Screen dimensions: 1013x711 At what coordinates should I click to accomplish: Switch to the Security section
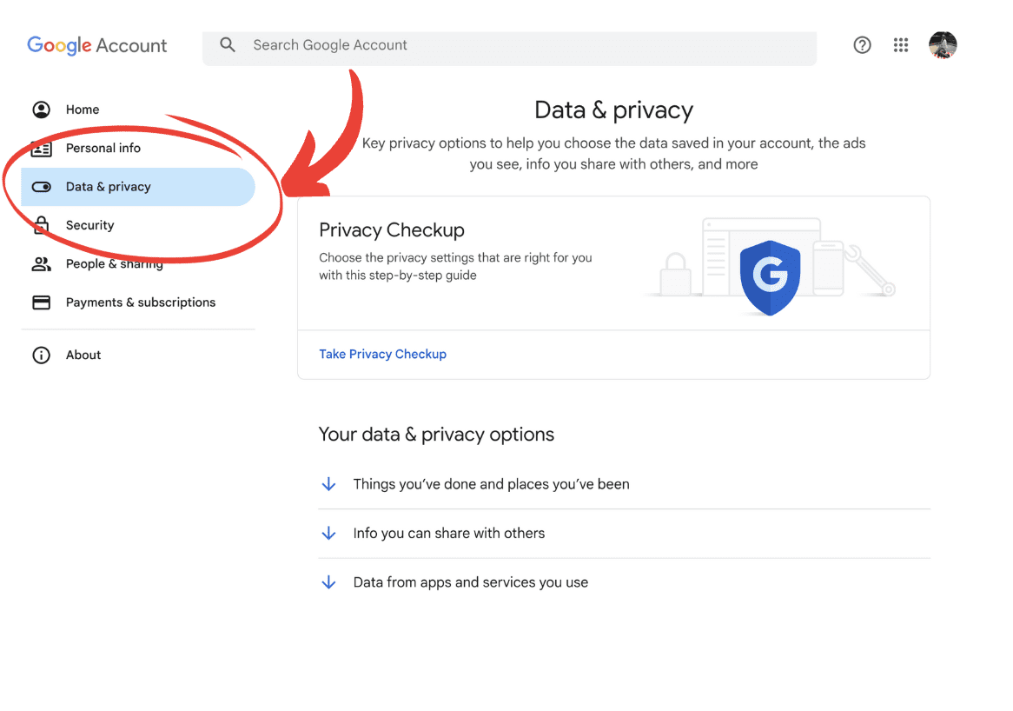[x=89, y=225]
